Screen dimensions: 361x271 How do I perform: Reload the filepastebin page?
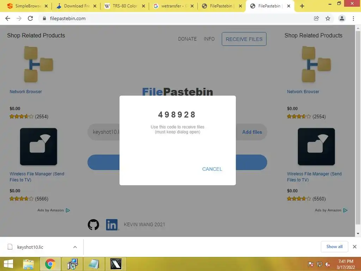tap(30, 18)
